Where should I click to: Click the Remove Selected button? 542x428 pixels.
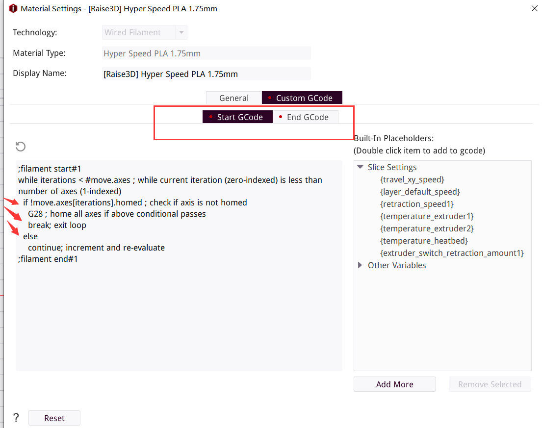pyautogui.click(x=490, y=384)
